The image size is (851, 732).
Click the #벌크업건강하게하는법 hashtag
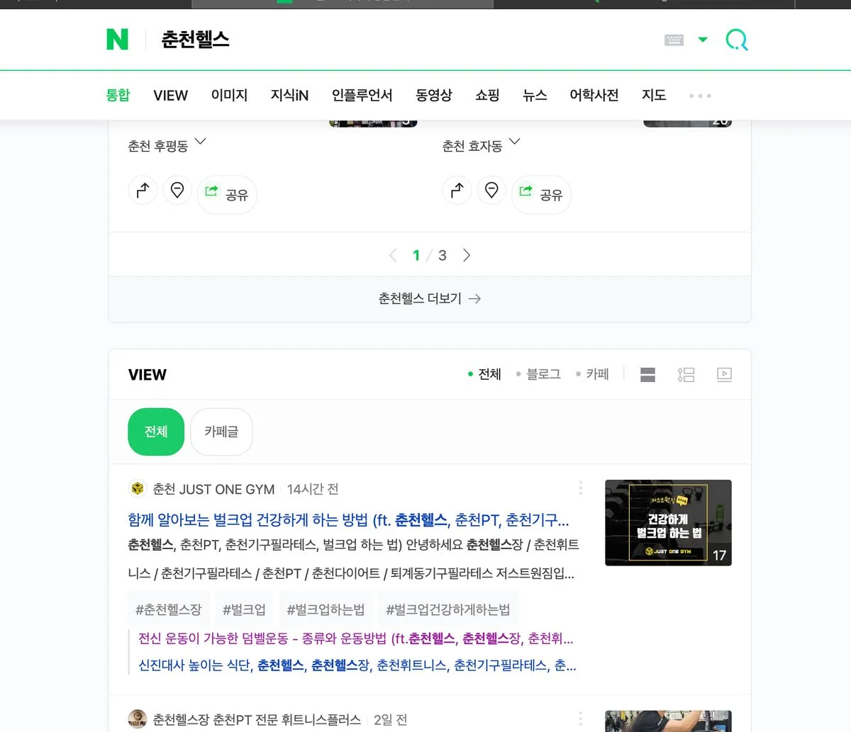[x=448, y=609]
